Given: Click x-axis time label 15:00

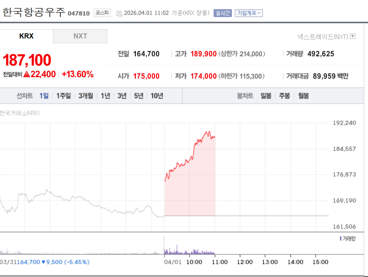Looking at the screenshot, I should [320, 262].
